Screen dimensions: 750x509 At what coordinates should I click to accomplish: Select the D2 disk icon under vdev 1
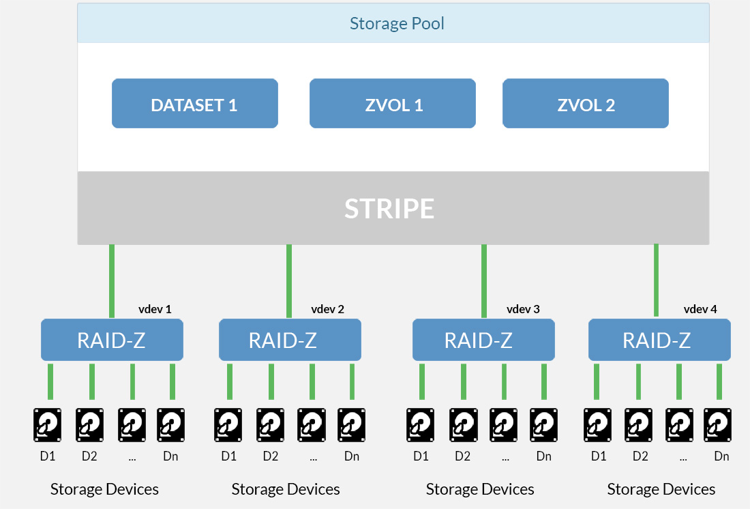(x=89, y=425)
